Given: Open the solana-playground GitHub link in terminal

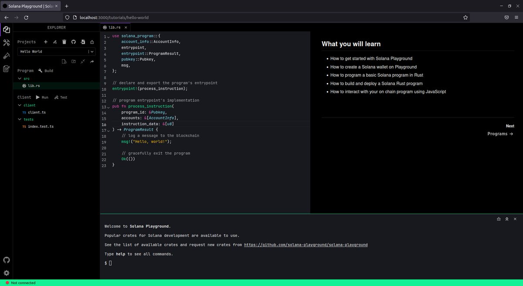Looking at the screenshot, I should point(306,245).
